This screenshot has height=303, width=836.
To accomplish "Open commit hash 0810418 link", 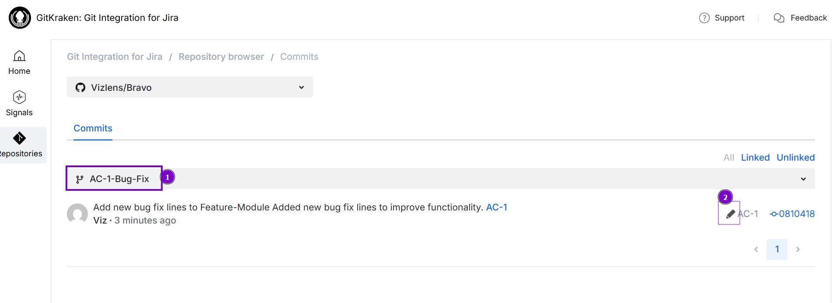I will tap(792, 214).
